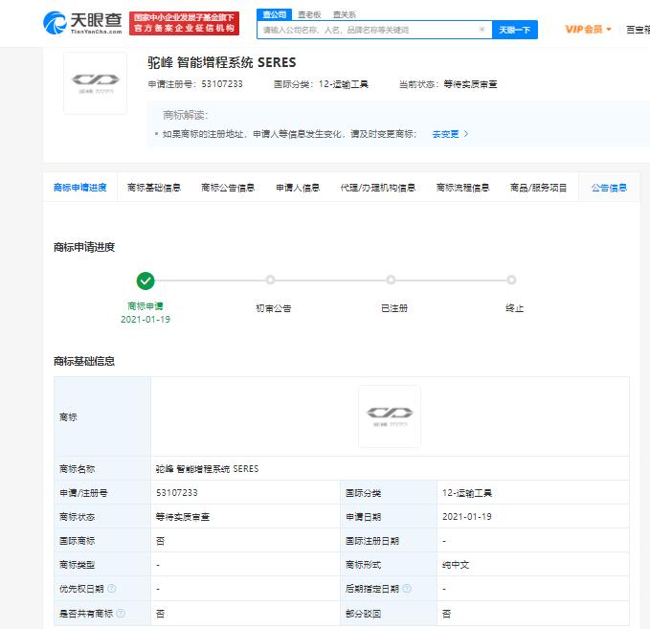Open the trademark image in the 商标 table row
Viewport: 650px width, 629px height.
tap(390, 416)
